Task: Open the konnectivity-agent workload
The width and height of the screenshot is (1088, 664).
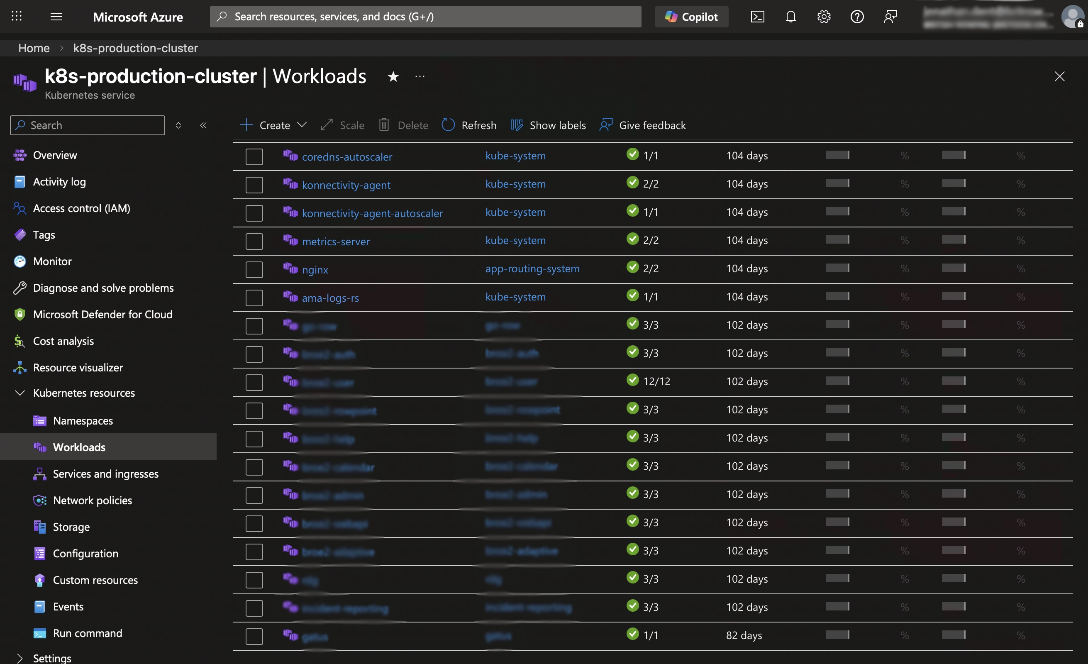Action: pos(346,185)
